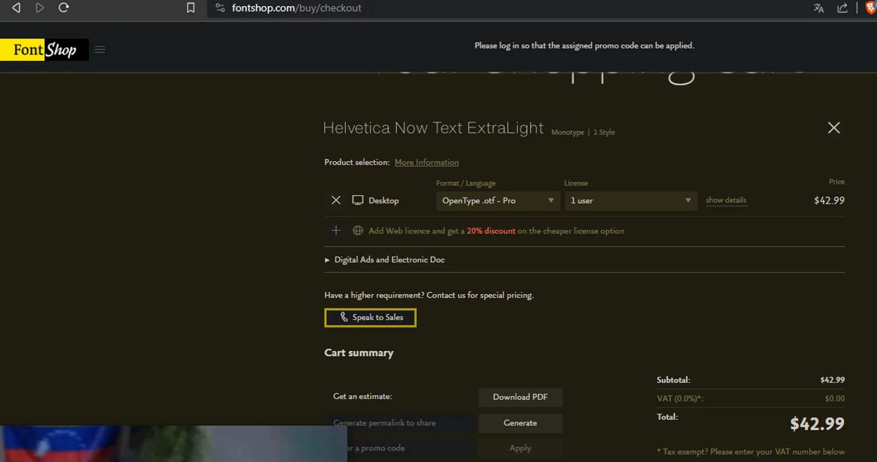877x462 pixels.
Task: Remove the Desktop licence row
Action: 336,200
